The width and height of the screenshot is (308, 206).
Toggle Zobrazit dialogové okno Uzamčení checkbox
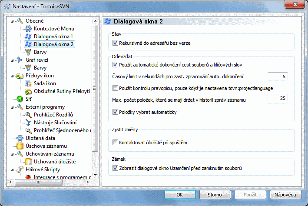click(x=115, y=168)
